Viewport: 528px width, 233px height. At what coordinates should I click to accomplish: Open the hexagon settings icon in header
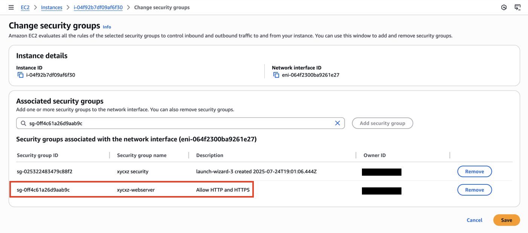504,8
